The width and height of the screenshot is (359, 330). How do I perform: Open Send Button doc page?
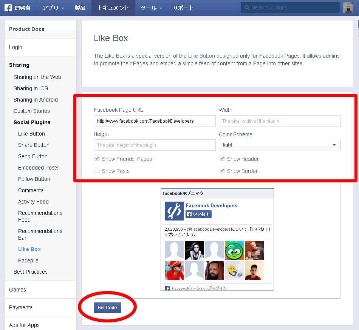coord(33,156)
